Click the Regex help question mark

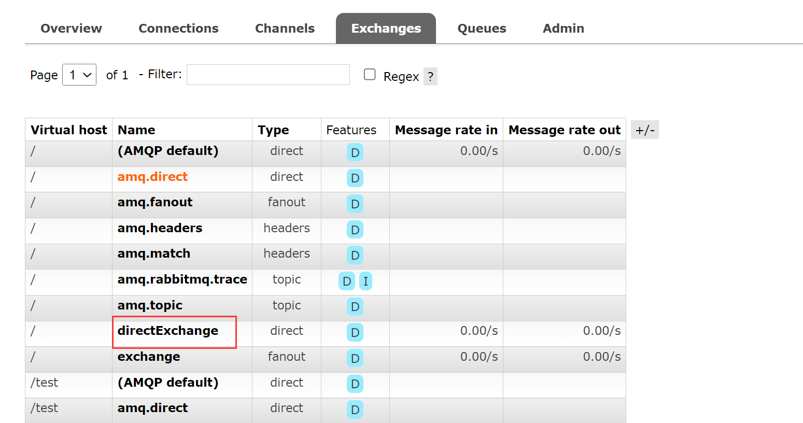pos(430,77)
